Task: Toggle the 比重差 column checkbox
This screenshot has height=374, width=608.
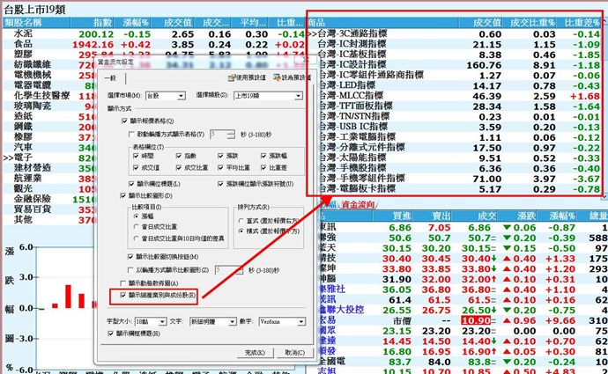Action: pyautogui.click(x=263, y=168)
